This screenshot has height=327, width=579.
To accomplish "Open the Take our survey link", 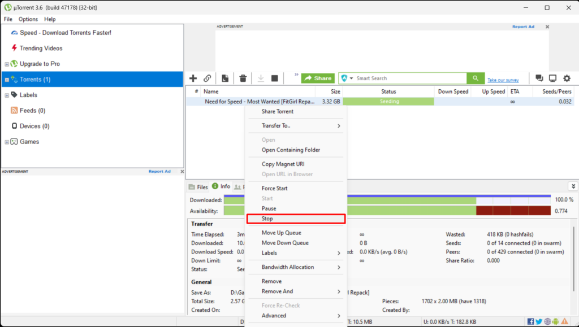I will tap(503, 80).
